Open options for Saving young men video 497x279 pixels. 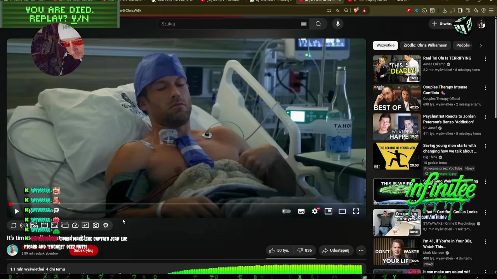click(x=485, y=146)
